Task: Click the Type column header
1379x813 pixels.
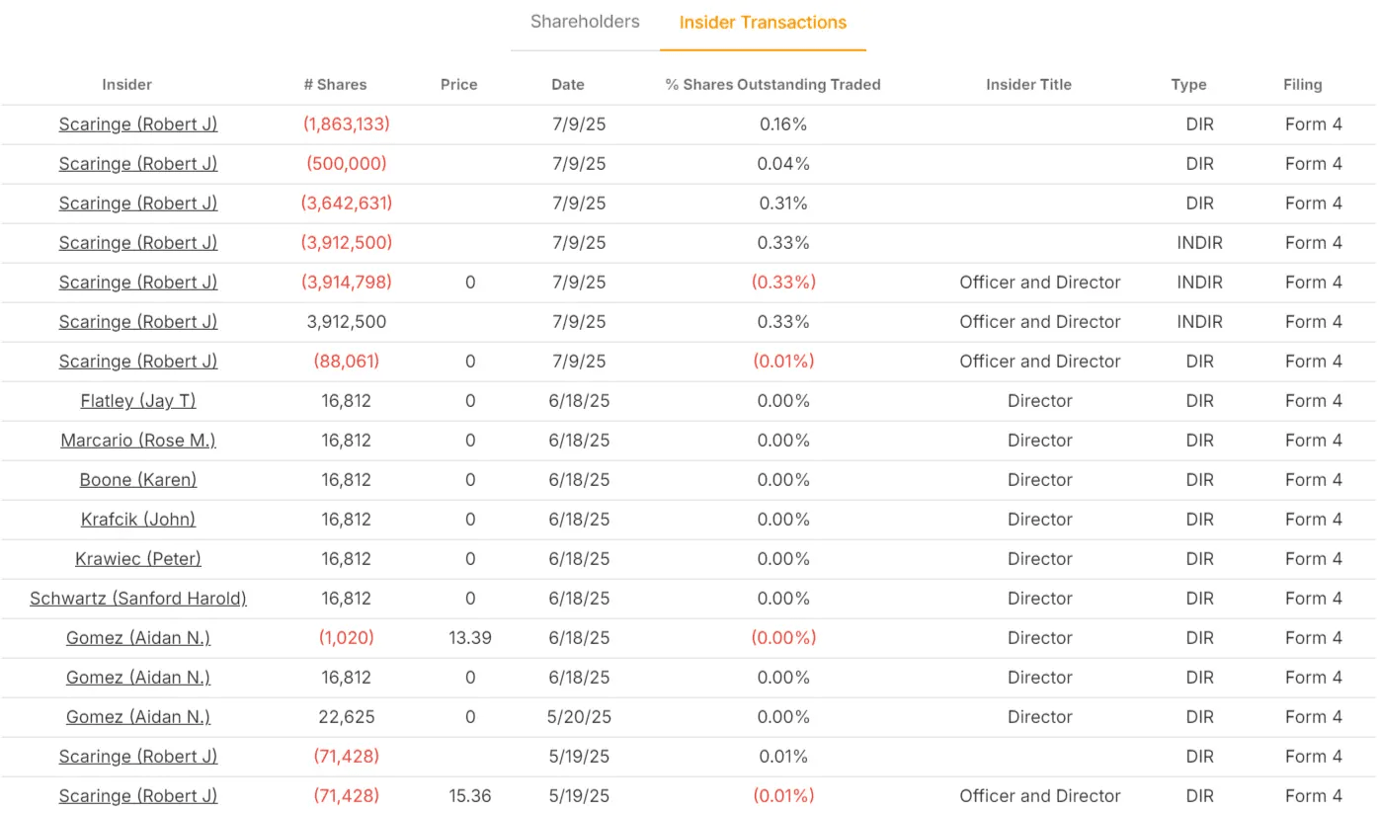Action: click(x=1188, y=85)
